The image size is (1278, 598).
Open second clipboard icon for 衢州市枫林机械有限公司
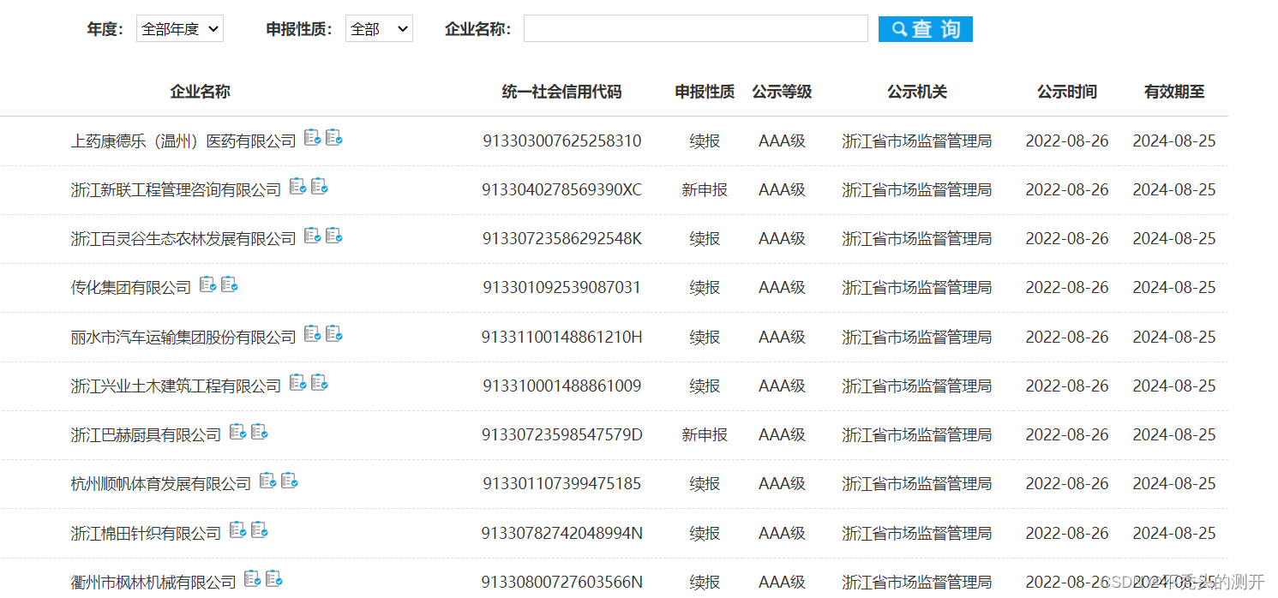click(x=273, y=578)
